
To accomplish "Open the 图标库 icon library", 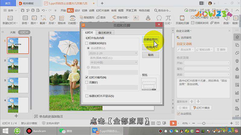I will [x=62, y=18].
